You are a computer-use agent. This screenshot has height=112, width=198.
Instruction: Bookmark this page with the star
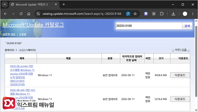coord(135,14)
